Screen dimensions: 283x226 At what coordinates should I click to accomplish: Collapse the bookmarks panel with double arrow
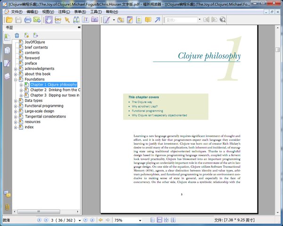point(79,27)
